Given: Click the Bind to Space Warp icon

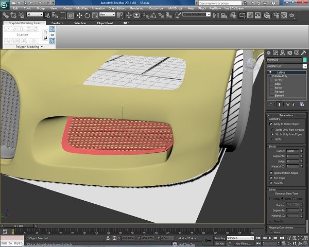Looking at the screenshot, I should pyautogui.click(x=21, y=15).
